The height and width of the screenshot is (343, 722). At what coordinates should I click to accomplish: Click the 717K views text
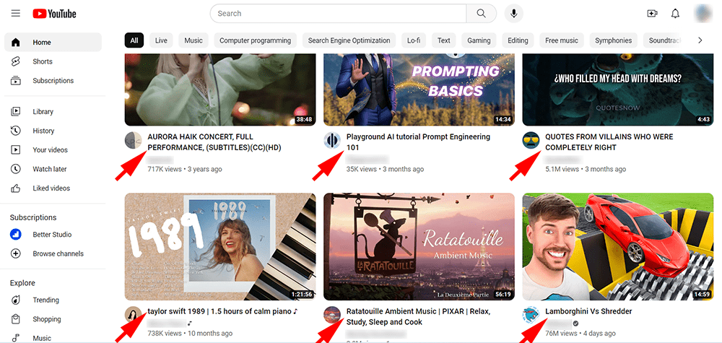[165, 169]
